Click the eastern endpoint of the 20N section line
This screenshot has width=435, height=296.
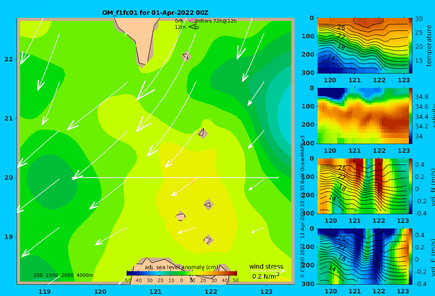(x=278, y=178)
